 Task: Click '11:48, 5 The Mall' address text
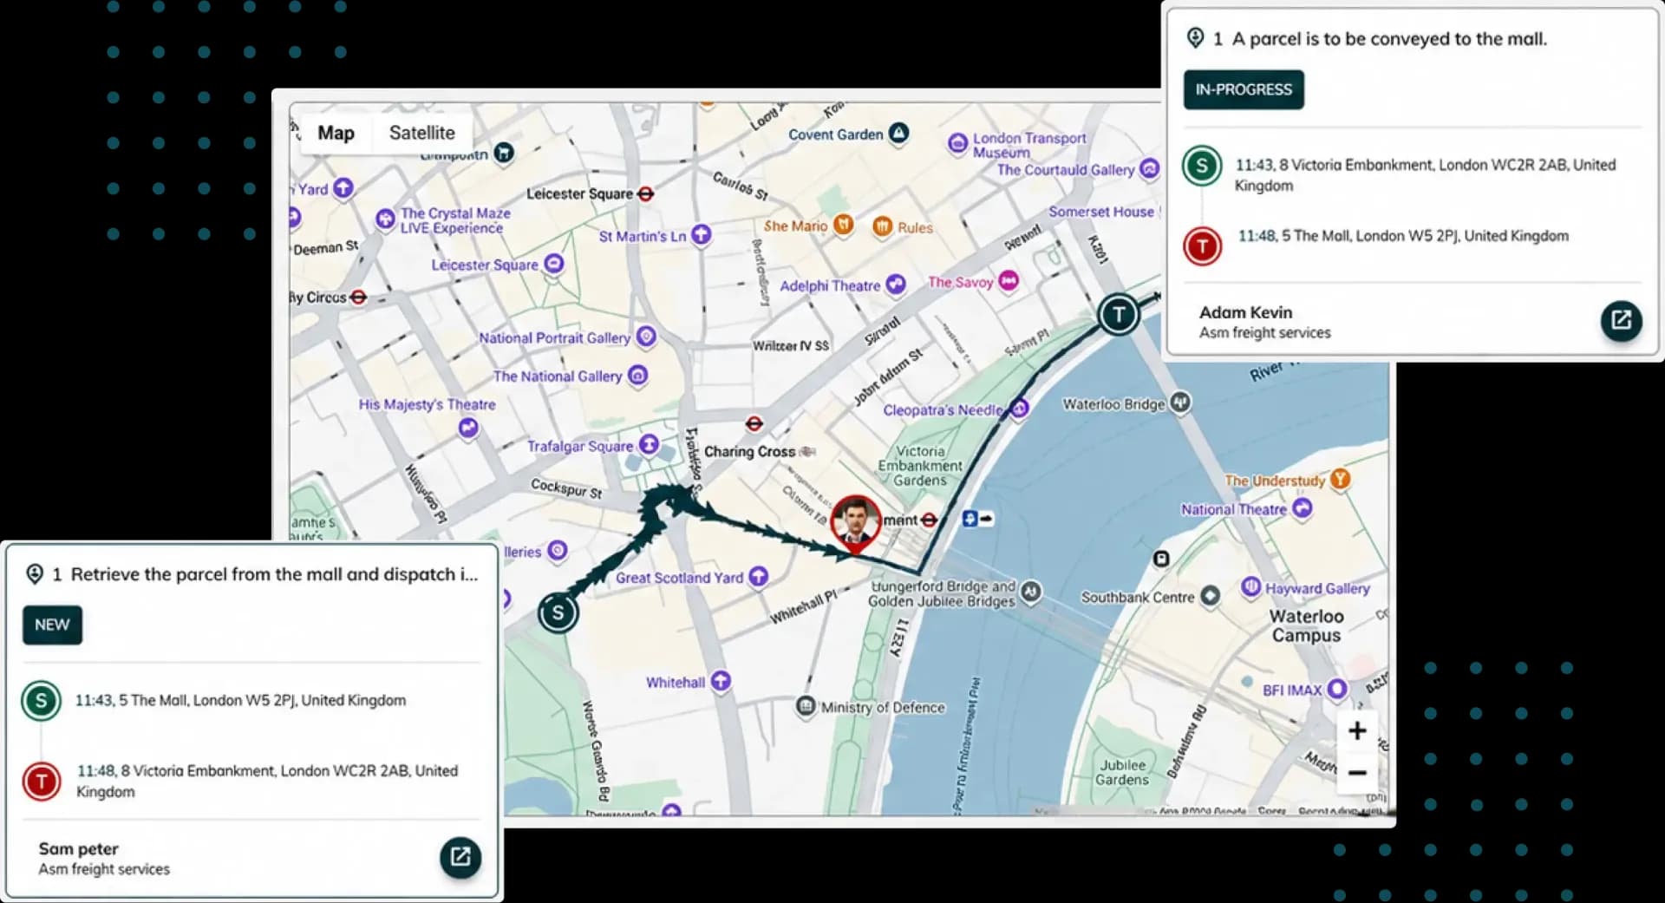coord(1403,236)
